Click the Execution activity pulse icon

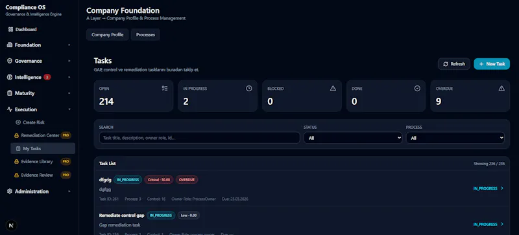tap(9, 109)
